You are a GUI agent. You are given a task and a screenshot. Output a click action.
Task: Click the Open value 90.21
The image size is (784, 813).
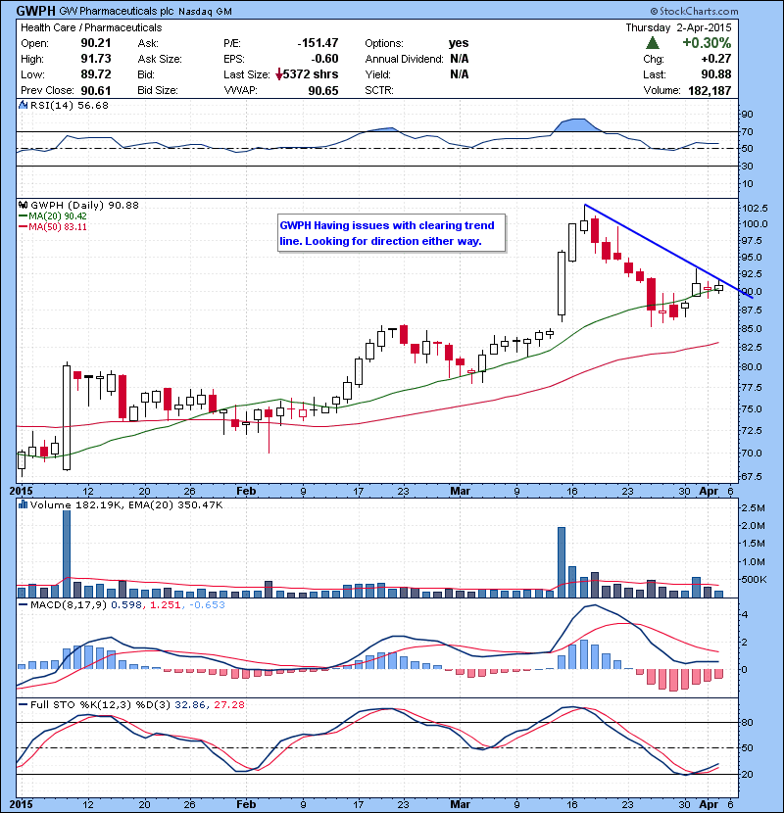click(96, 43)
